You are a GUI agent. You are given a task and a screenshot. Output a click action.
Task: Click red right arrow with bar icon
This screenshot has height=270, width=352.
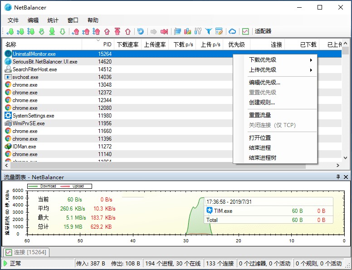click(x=164, y=31)
